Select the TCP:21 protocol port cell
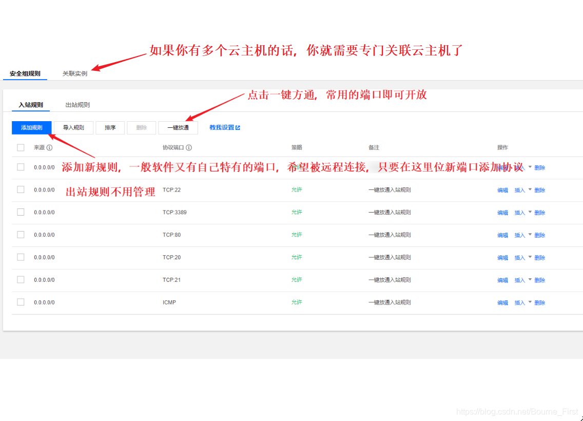 pyautogui.click(x=171, y=280)
